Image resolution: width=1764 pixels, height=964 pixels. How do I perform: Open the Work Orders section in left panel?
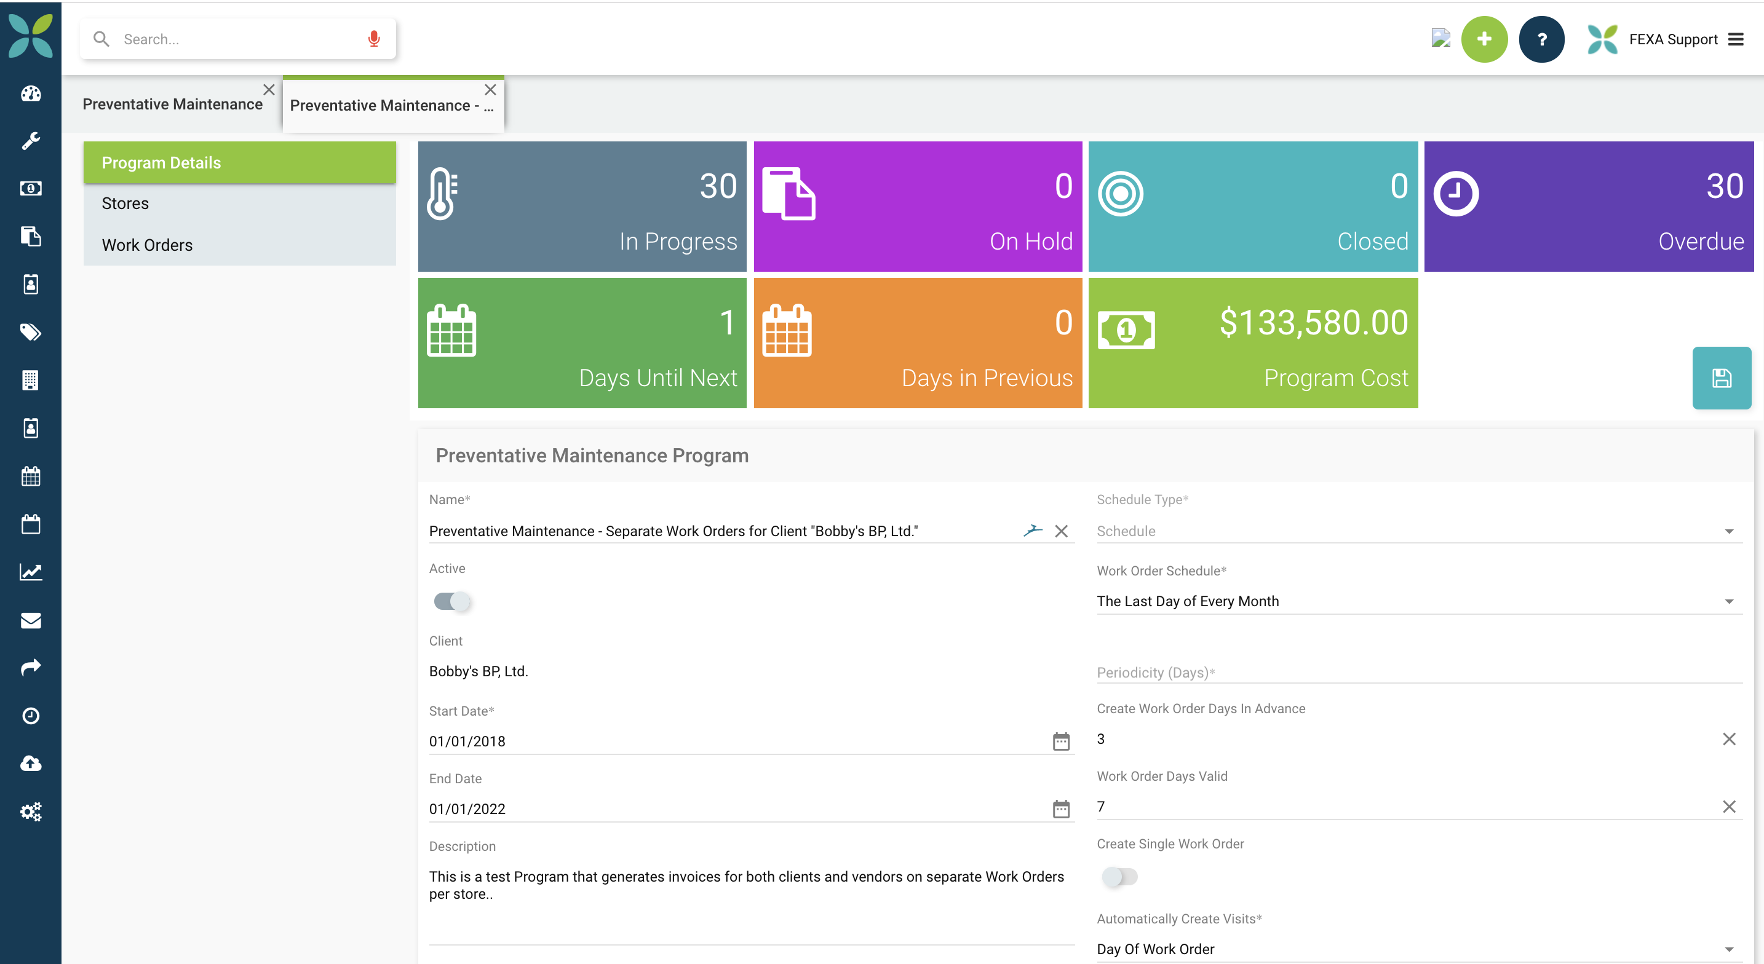(x=147, y=245)
